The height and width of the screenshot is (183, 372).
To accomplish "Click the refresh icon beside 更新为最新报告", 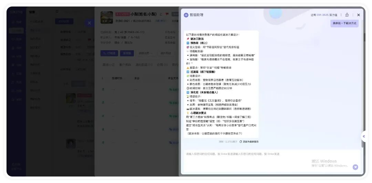I will pos(241,142).
